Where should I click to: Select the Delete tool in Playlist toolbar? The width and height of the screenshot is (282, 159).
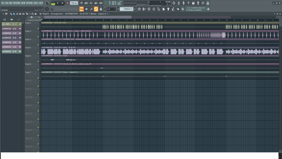(17, 14)
